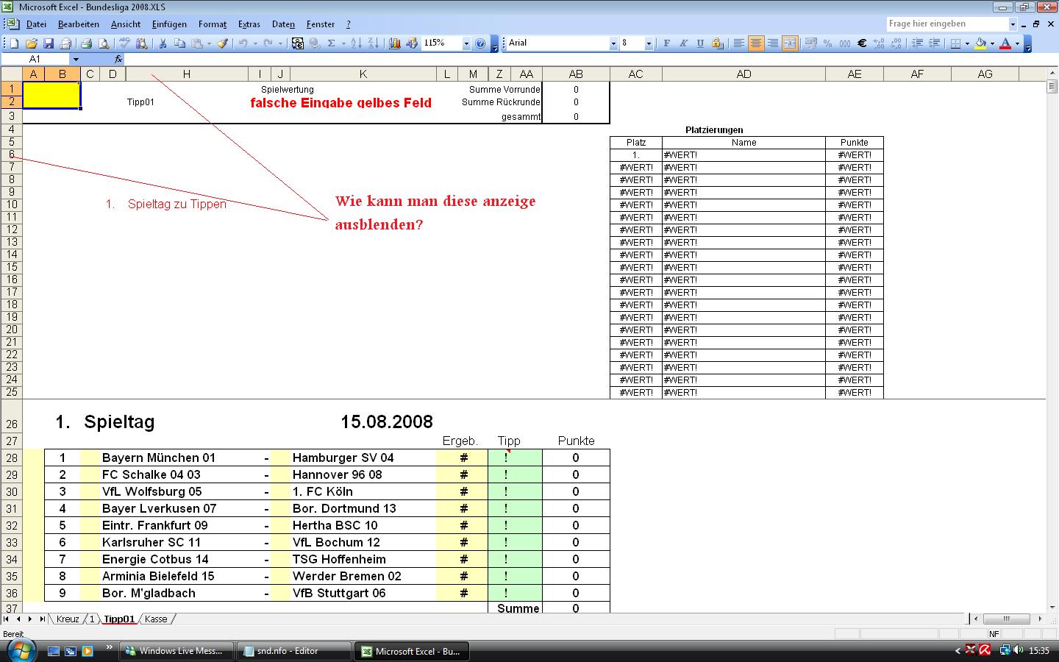The height and width of the screenshot is (662, 1059).
Task: Open the Format menu
Action: (212, 24)
